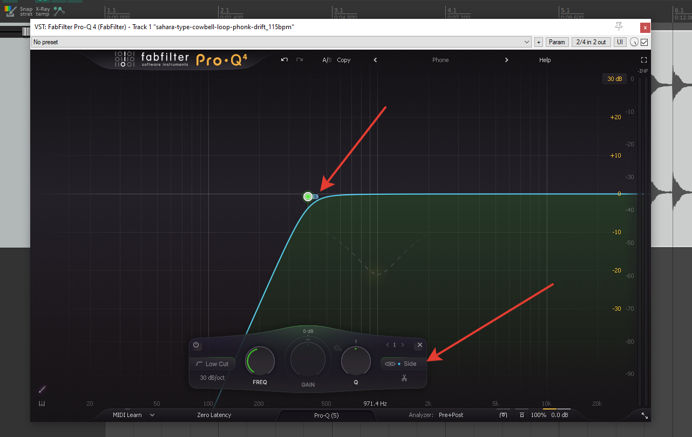Click the 100% output scale value

tap(539, 415)
